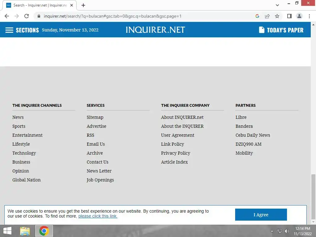Image resolution: width=316 pixels, height=237 pixels.
Task: Select the Search - Inquirer.net tab
Action: tap(40, 5)
